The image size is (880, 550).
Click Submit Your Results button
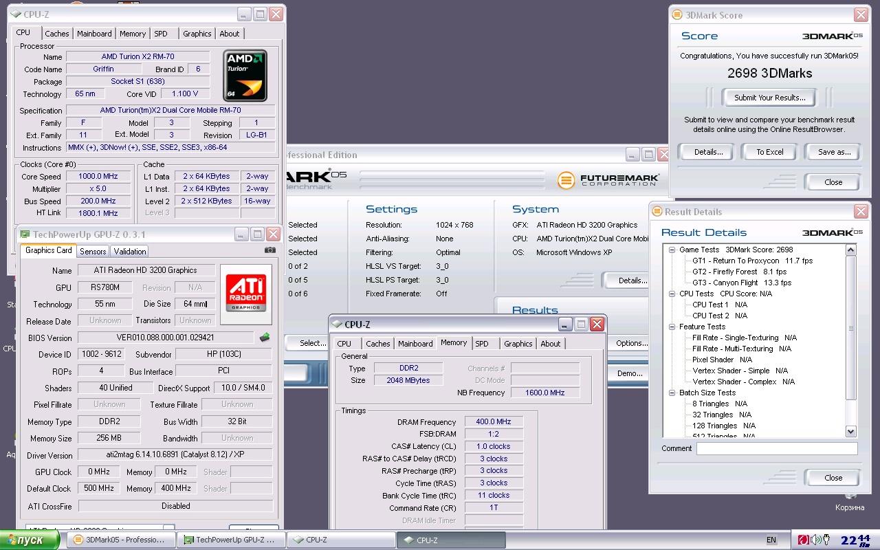769,97
